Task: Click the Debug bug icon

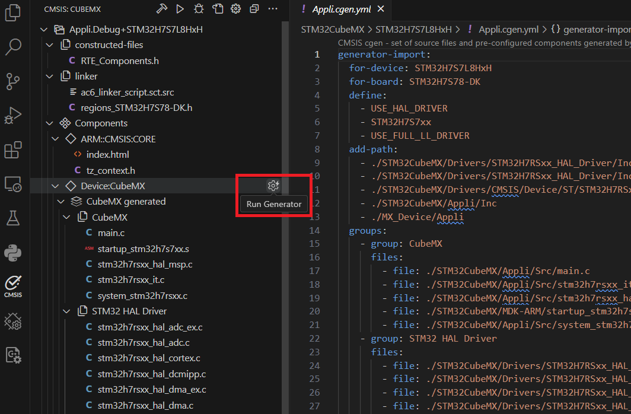Action: tap(199, 9)
